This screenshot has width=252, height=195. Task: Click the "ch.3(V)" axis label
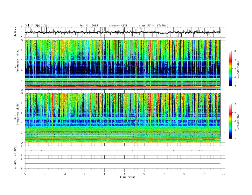15,151
